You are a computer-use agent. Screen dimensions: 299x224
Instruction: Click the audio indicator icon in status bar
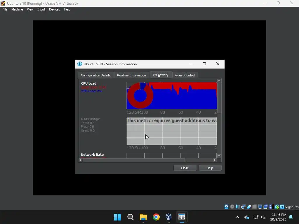pos(238,207)
